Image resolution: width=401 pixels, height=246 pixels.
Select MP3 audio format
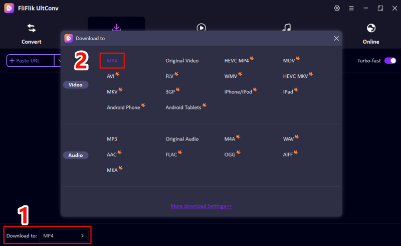(112, 139)
